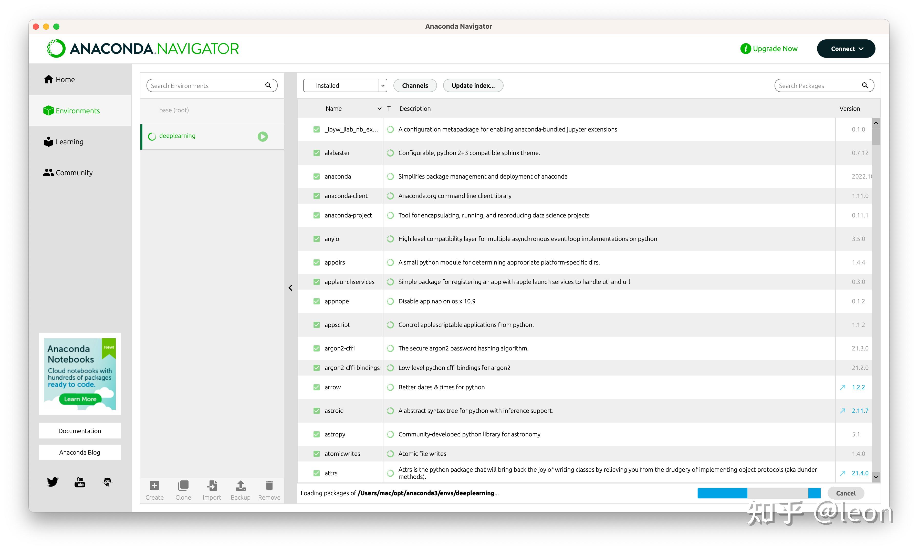
Task: Click the alabaster package type circle icon
Action: tap(390, 153)
